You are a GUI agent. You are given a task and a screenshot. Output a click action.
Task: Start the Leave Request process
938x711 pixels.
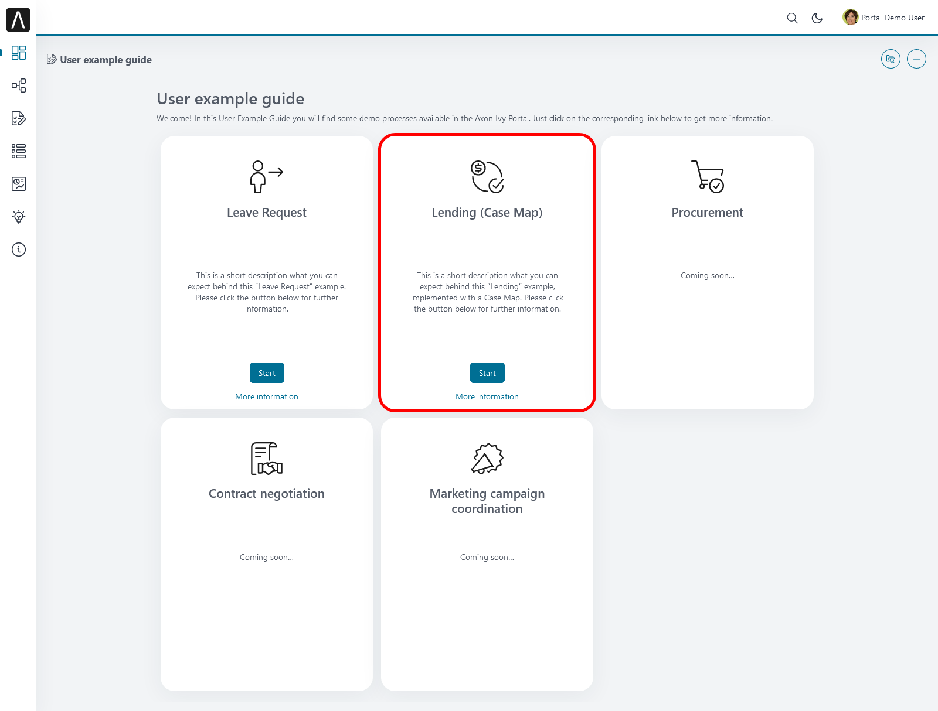click(267, 373)
